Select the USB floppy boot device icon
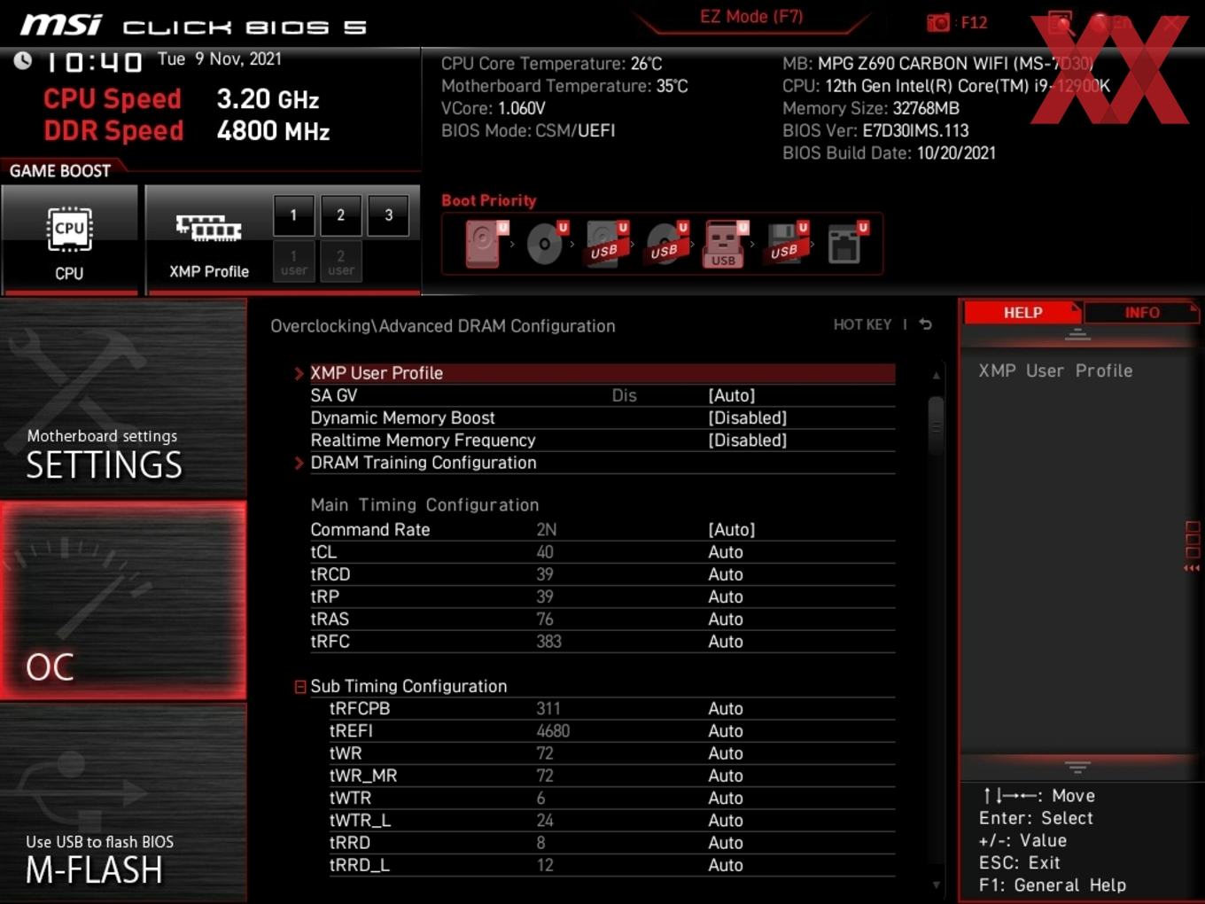The height and width of the screenshot is (904, 1205). point(787,243)
